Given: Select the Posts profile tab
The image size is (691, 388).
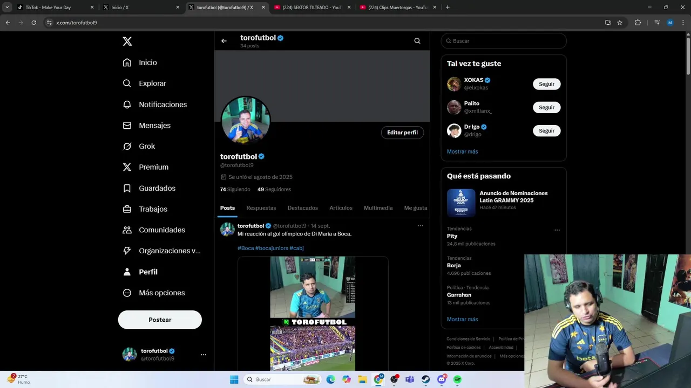Looking at the screenshot, I should [x=227, y=208].
